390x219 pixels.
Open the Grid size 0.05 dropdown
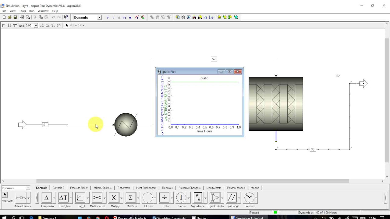click(x=36, y=26)
